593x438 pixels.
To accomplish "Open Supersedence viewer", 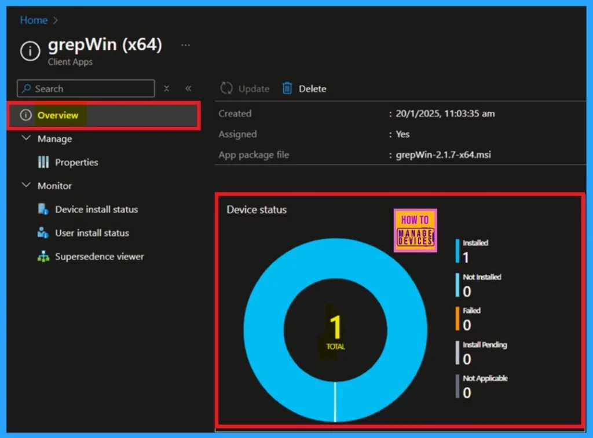I will 100,256.
